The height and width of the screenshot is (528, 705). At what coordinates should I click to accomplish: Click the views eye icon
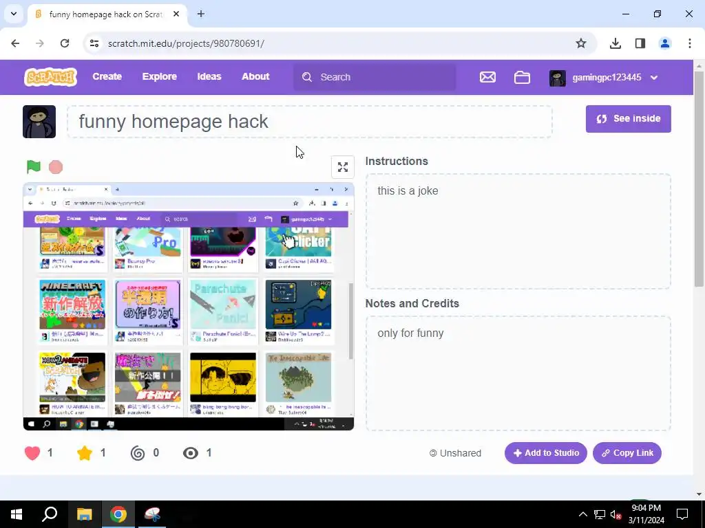[x=191, y=453]
